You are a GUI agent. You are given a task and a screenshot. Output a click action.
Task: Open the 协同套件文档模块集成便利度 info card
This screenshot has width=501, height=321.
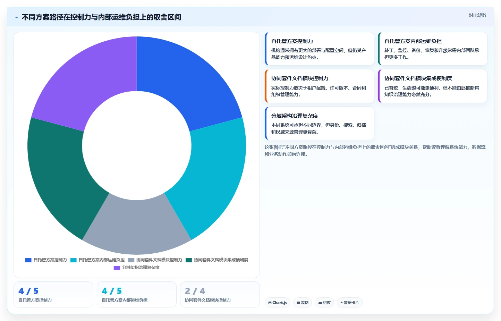pyautogui.click(x=432, y=86)
